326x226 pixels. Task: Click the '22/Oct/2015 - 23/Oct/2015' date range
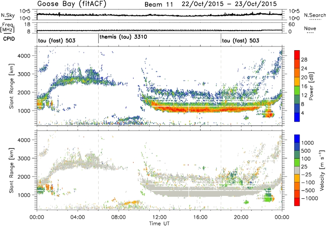tap(229, 4)
